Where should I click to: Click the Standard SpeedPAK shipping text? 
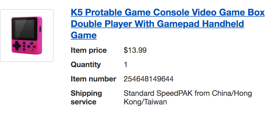tap(158, 93)
